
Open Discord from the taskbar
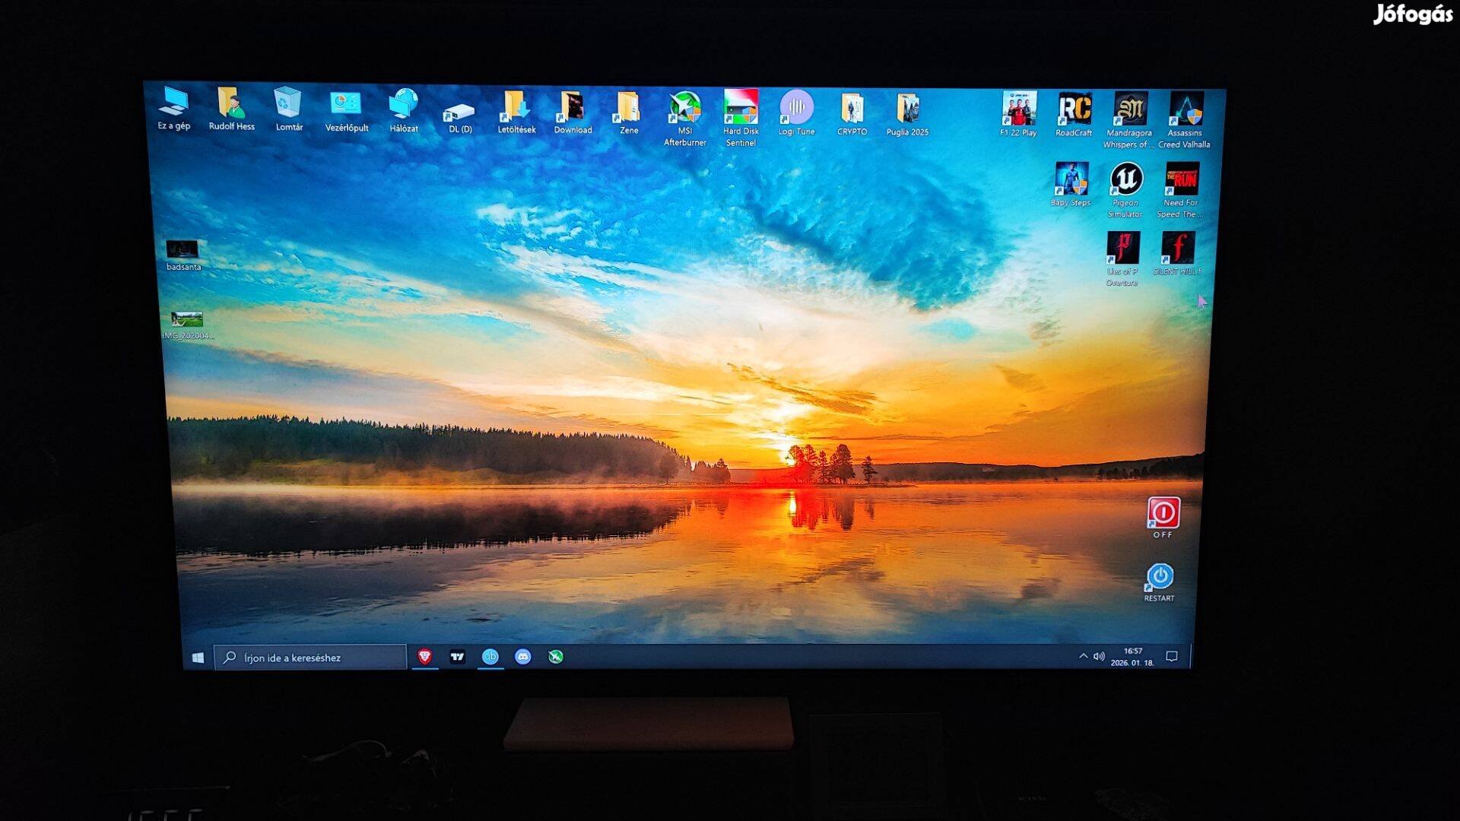523,657
